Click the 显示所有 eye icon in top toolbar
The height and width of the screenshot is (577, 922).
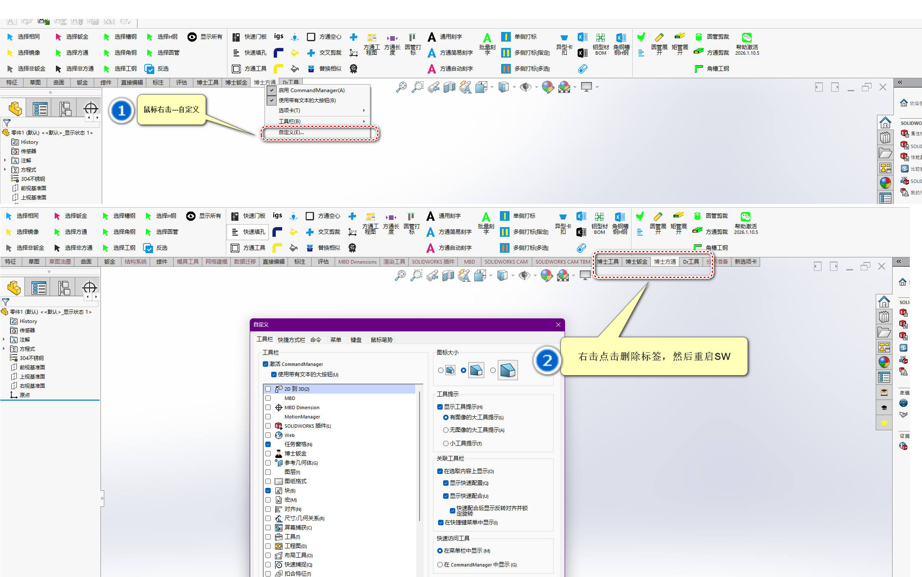(192, 37)
